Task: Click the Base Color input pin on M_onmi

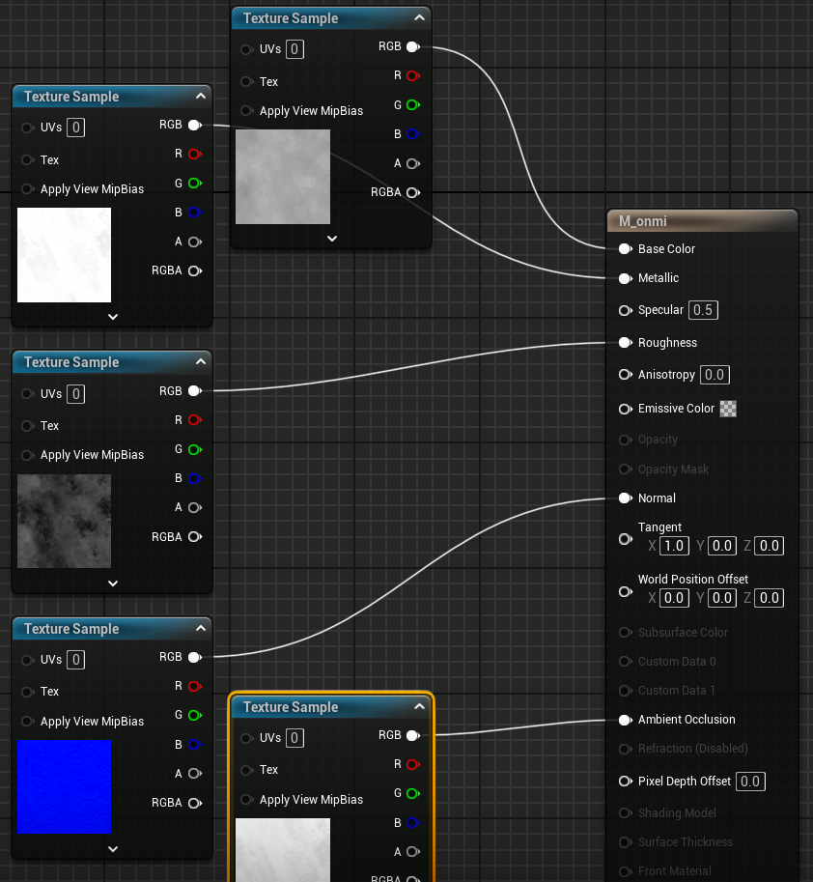Action: [625, 249]
